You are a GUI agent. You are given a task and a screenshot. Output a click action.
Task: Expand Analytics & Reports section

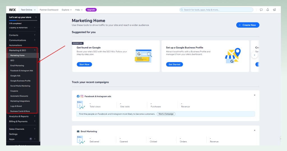click(22, 116)
